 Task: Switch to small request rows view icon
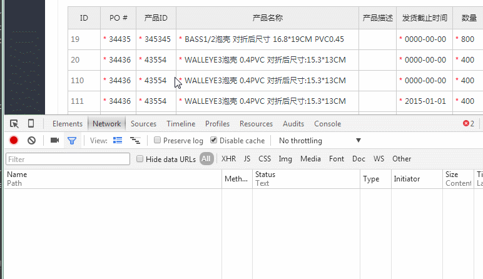135,140
